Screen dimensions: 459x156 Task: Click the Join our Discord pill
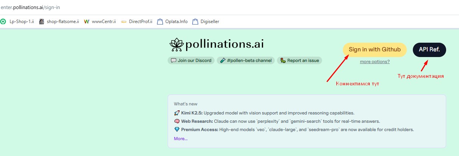pos(191,60)
